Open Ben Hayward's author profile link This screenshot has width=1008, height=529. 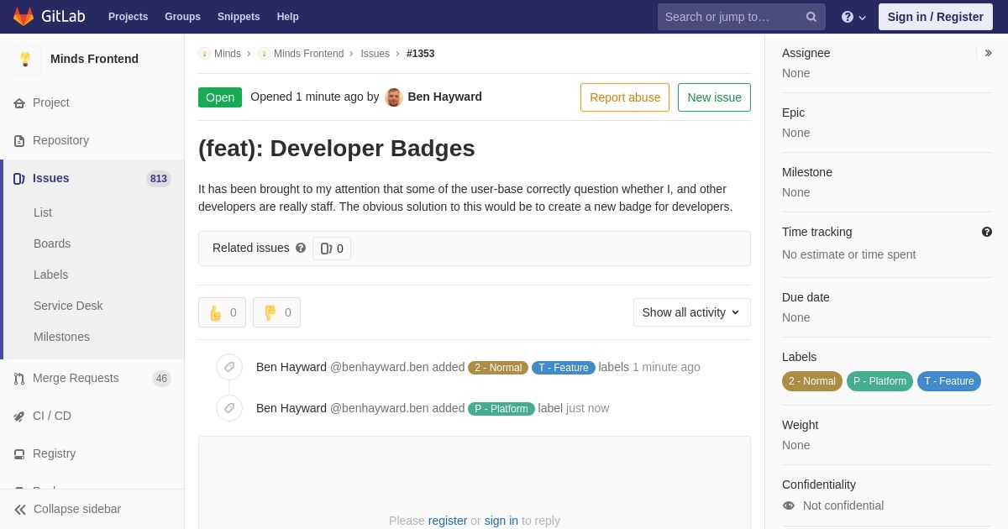click(445, 97)
